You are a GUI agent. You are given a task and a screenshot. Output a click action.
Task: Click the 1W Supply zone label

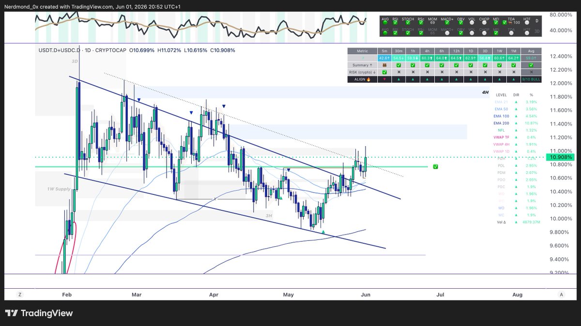(58, 189)
